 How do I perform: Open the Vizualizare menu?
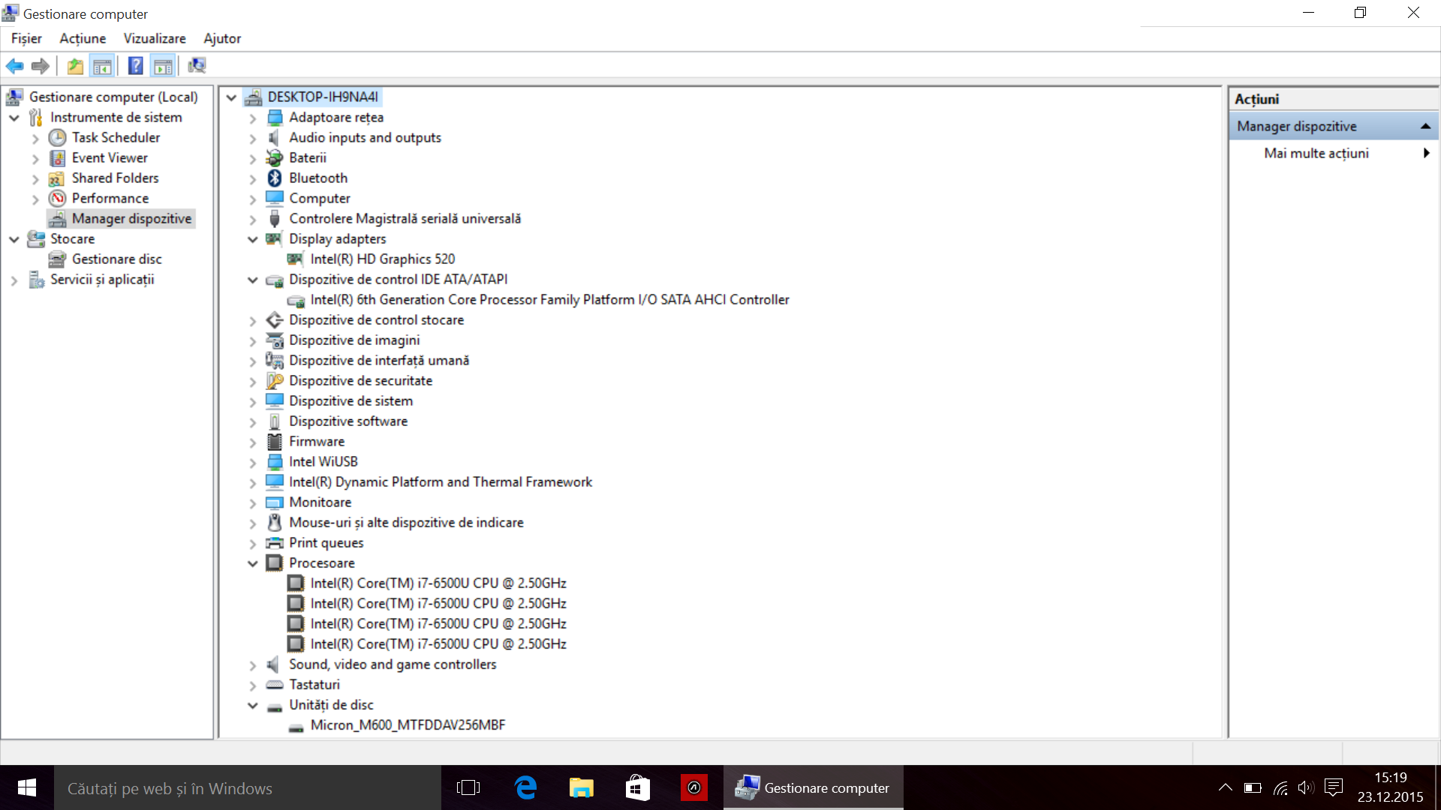[155, 38]
